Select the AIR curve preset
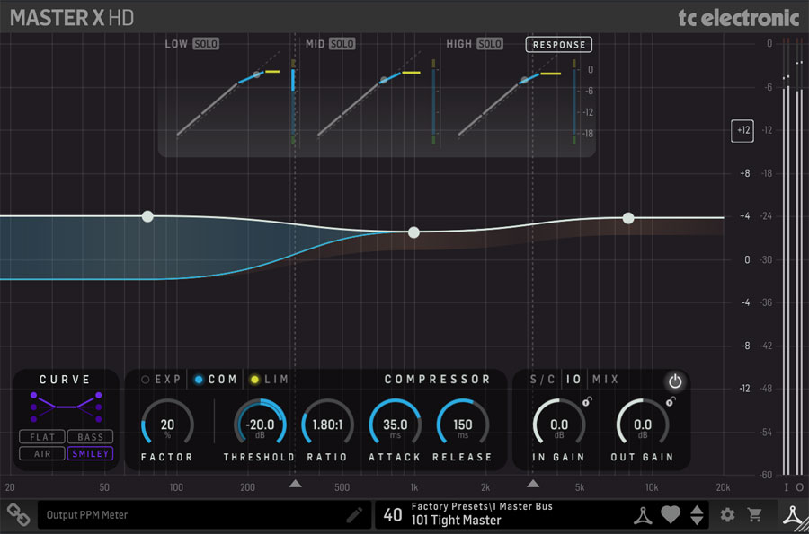The image size is (809, 534). (42, 453)
